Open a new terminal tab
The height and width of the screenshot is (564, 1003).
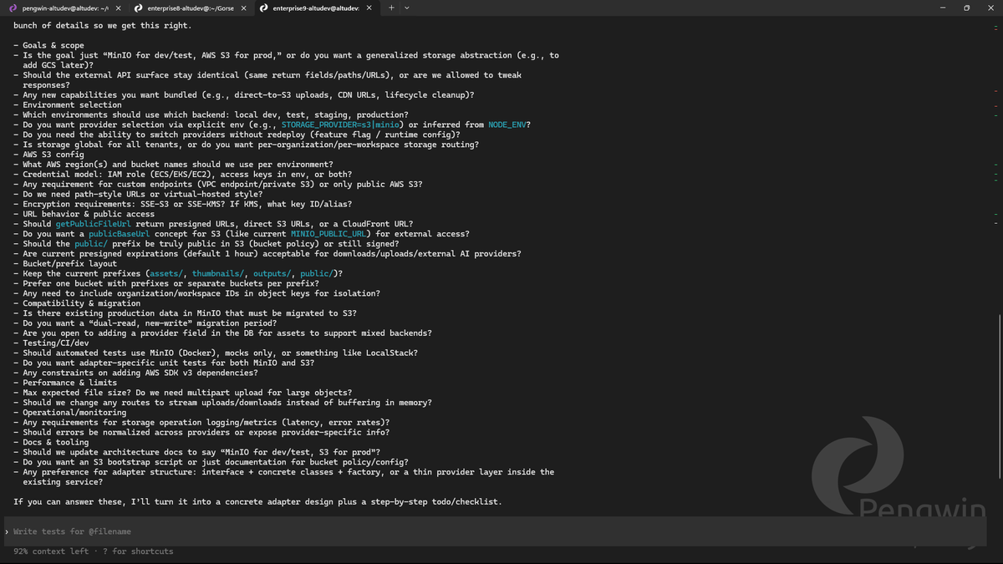point(391,8)
